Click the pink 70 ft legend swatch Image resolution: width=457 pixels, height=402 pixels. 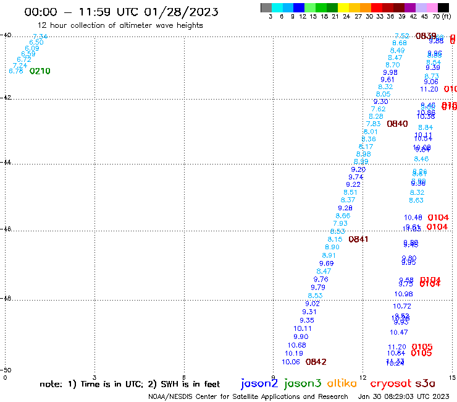pos(432,7)
